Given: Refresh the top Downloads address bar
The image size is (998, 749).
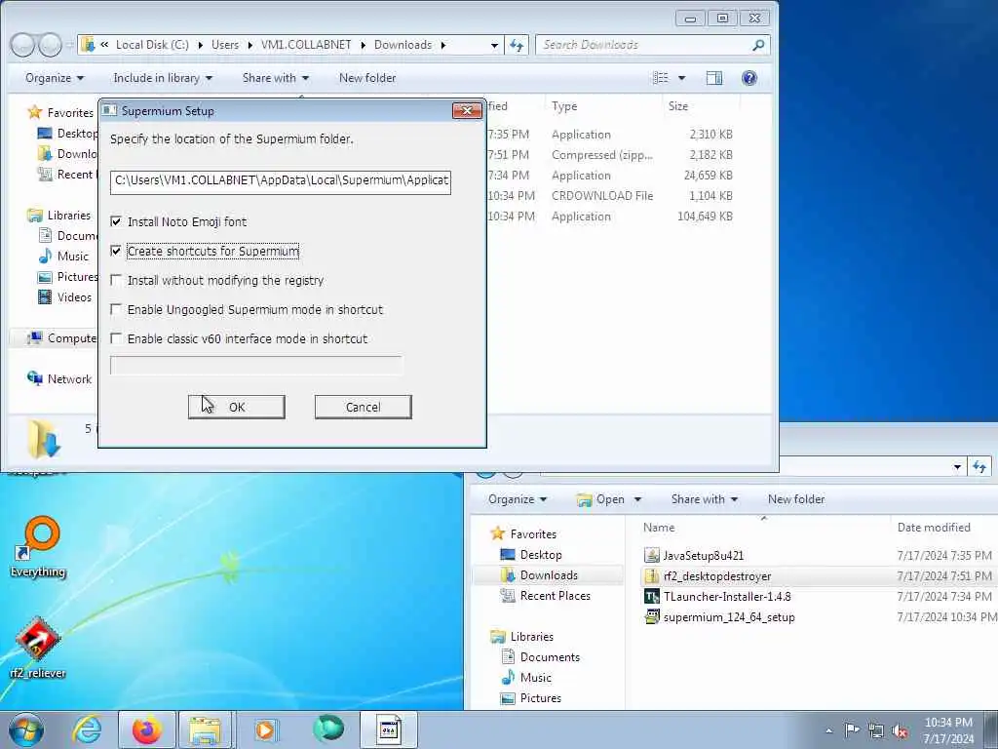Looking at the screenshot, I should click(x=517, y=45).
